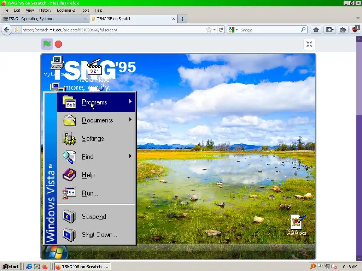This screenshot has height=271, width=362.
Task: Choose Shut Down... label in start menu
Action: [x=99, y=235]
